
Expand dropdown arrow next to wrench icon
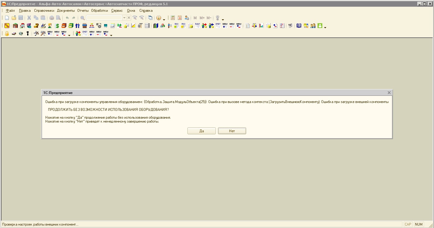[x=223, y=20]
